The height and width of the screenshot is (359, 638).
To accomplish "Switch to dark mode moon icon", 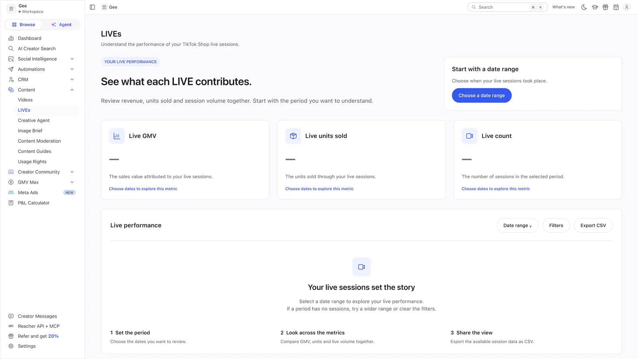I will [x=584, y=7].
